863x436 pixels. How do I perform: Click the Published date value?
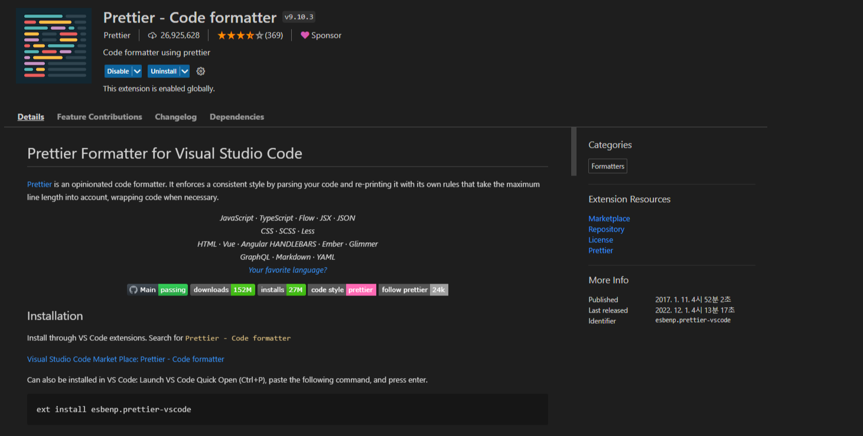click(x=693, y=300)
